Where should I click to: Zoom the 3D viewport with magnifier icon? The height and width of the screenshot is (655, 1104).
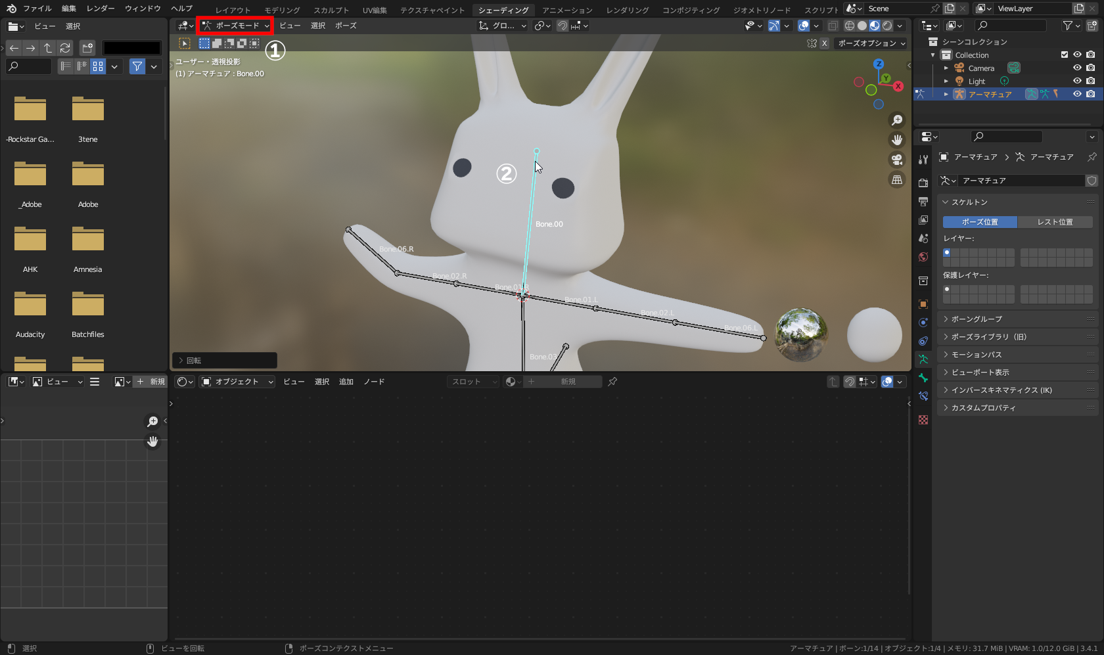[x=897, y=120]
